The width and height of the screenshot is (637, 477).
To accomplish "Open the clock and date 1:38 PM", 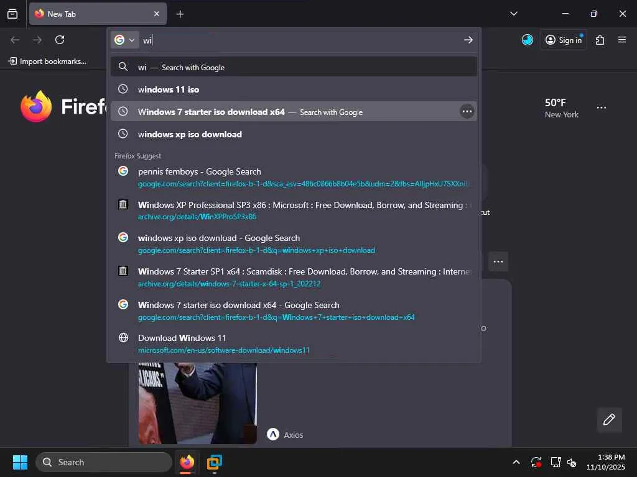I will click(605, 462).
